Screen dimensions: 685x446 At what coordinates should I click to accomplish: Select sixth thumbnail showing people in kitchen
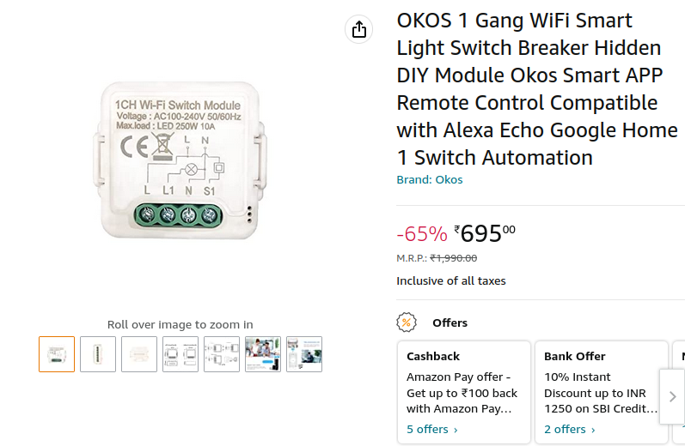[x=263, y=354]
